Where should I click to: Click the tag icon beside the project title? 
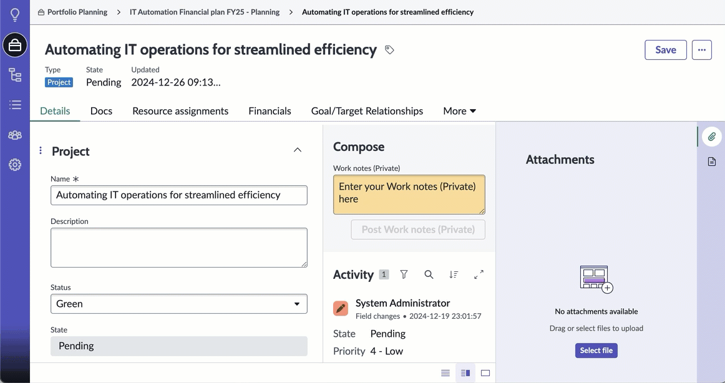click(x=389, y=50)
